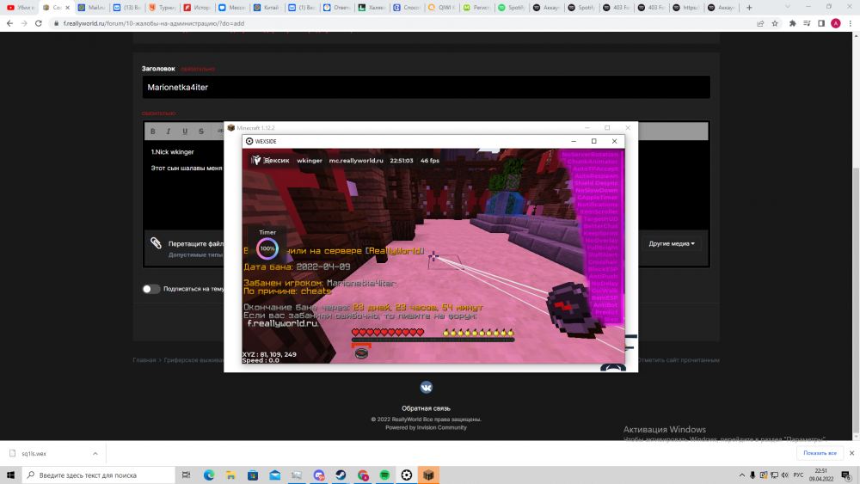This screenshot has width=860, height=484.
Task: Go to Главная breadcrumb
Action: (x=144, y=360)
